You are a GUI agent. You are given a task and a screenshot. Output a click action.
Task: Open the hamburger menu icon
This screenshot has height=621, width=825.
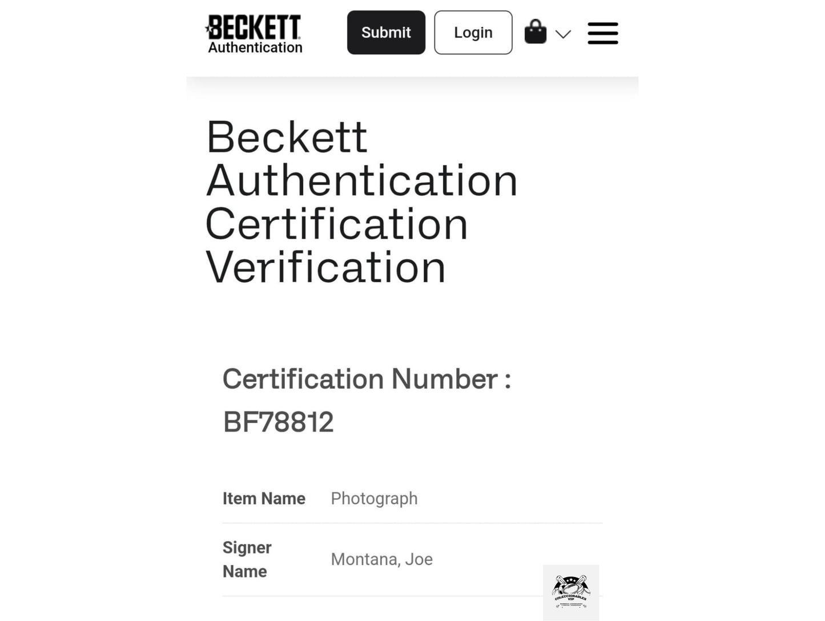(602, 33)
